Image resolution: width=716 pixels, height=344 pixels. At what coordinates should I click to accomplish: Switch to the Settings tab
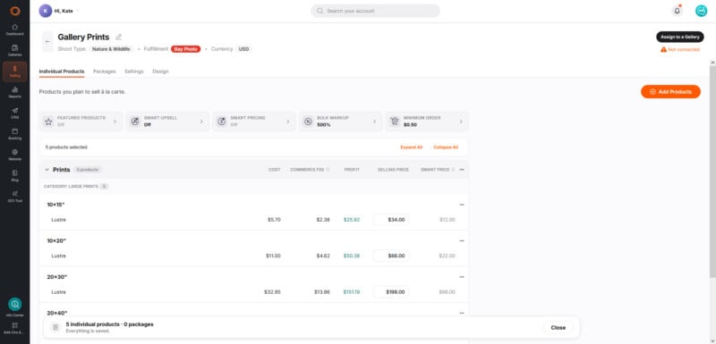pyautogui.click(x=133, y=71)
